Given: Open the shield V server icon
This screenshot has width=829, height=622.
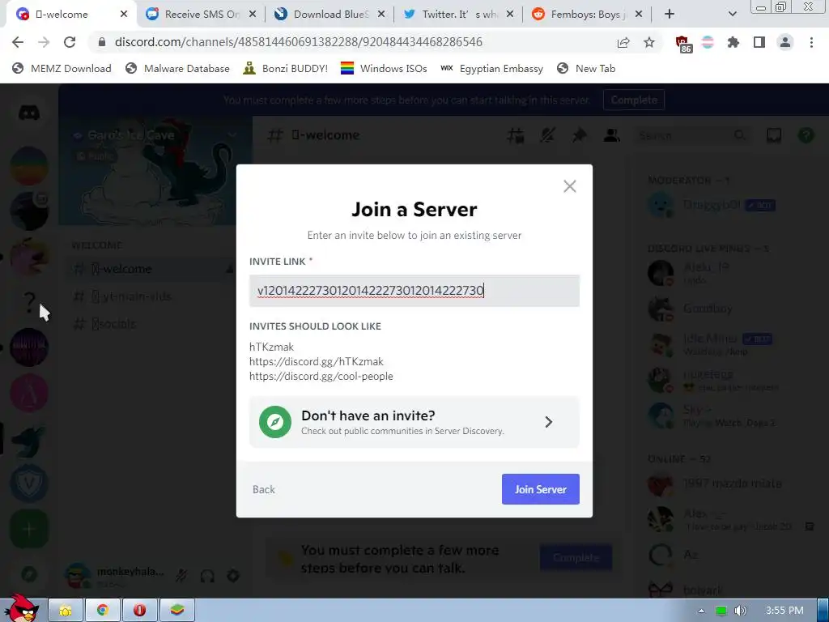Looking at the screenshot, I should tap(29, 484).
